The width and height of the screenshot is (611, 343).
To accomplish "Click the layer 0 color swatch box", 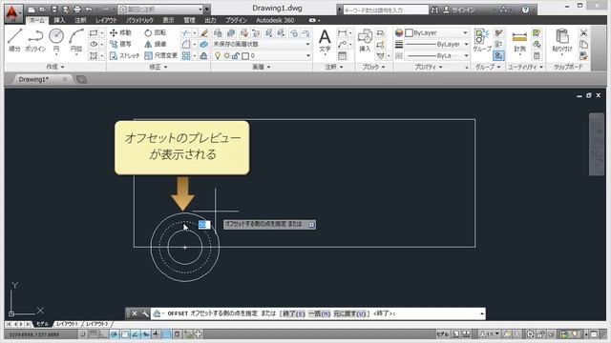I will (245, 56).
